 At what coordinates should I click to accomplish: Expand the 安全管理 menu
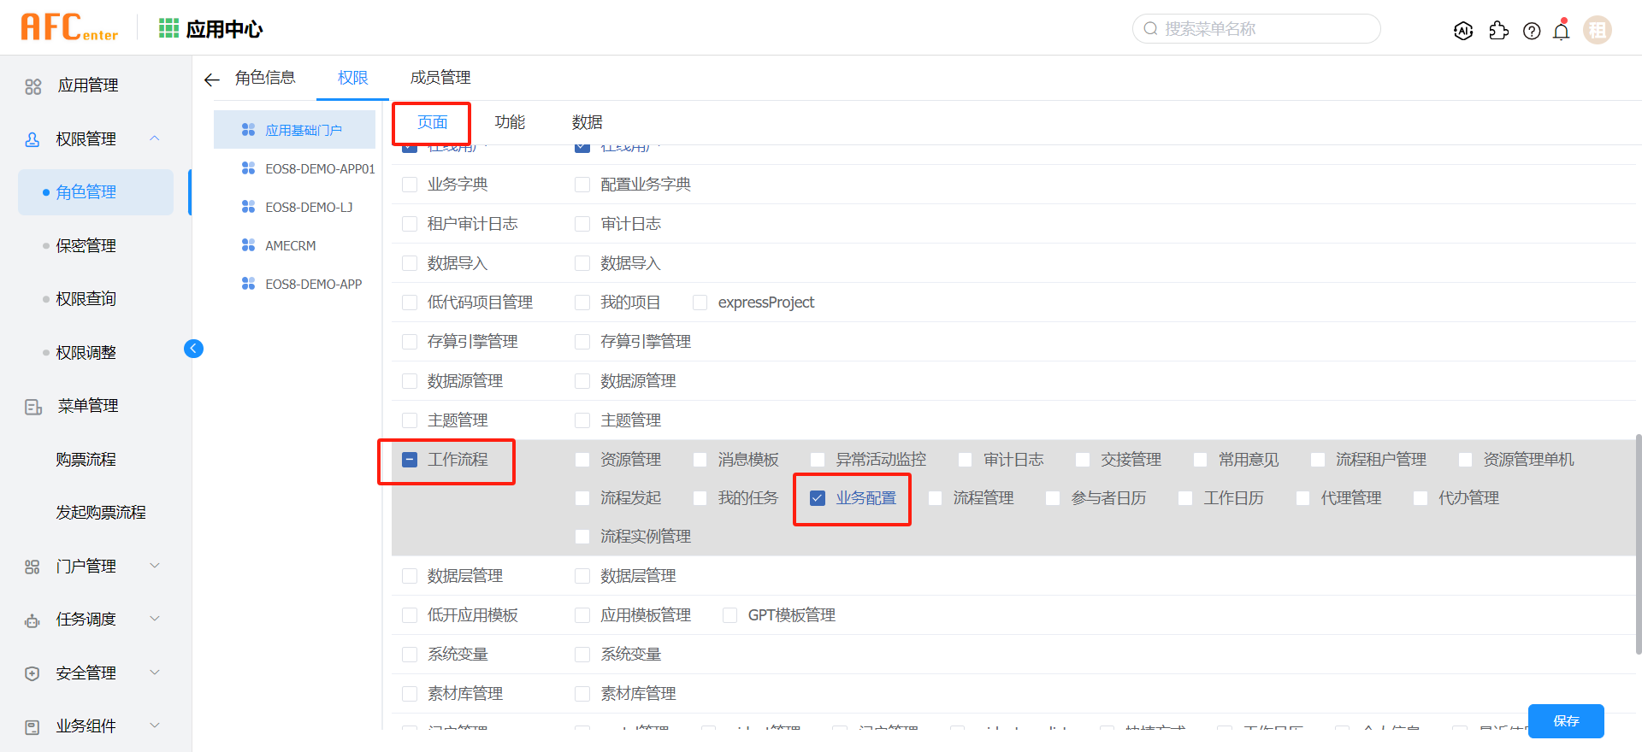pos(155,673)
